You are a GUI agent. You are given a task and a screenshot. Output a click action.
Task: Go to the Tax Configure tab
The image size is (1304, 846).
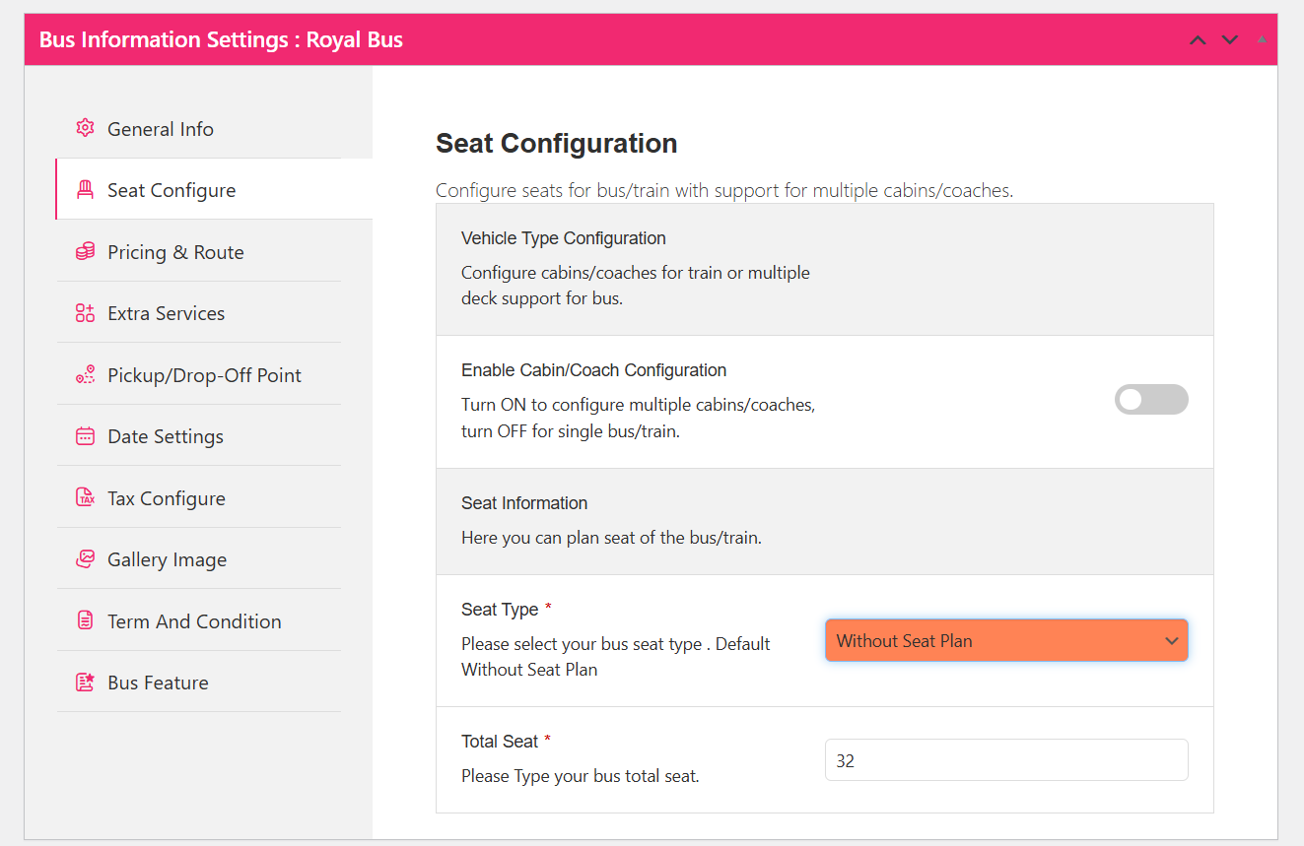tap(167, 498)
